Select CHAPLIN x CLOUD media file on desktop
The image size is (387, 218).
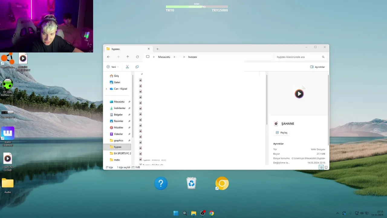pos(8,162)
